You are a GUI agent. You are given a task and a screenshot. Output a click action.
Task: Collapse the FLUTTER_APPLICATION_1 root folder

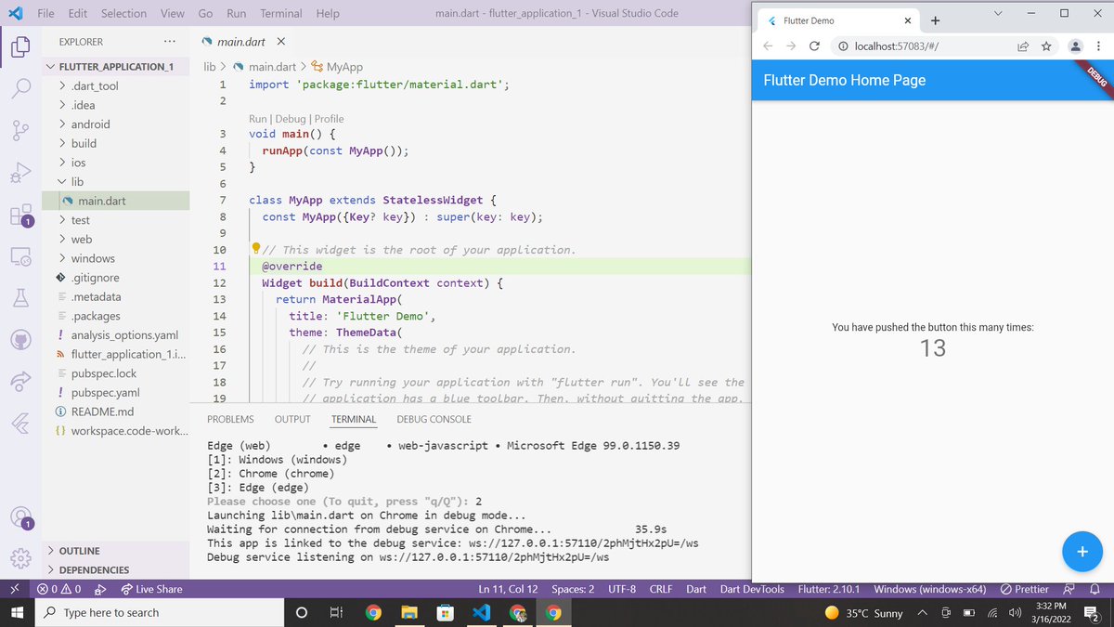[115, 67]
